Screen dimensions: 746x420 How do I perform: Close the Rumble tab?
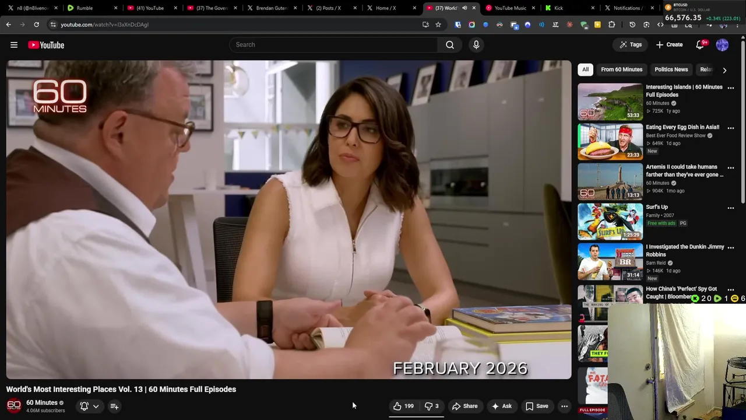pyautogui.click(x=115, y=8)
